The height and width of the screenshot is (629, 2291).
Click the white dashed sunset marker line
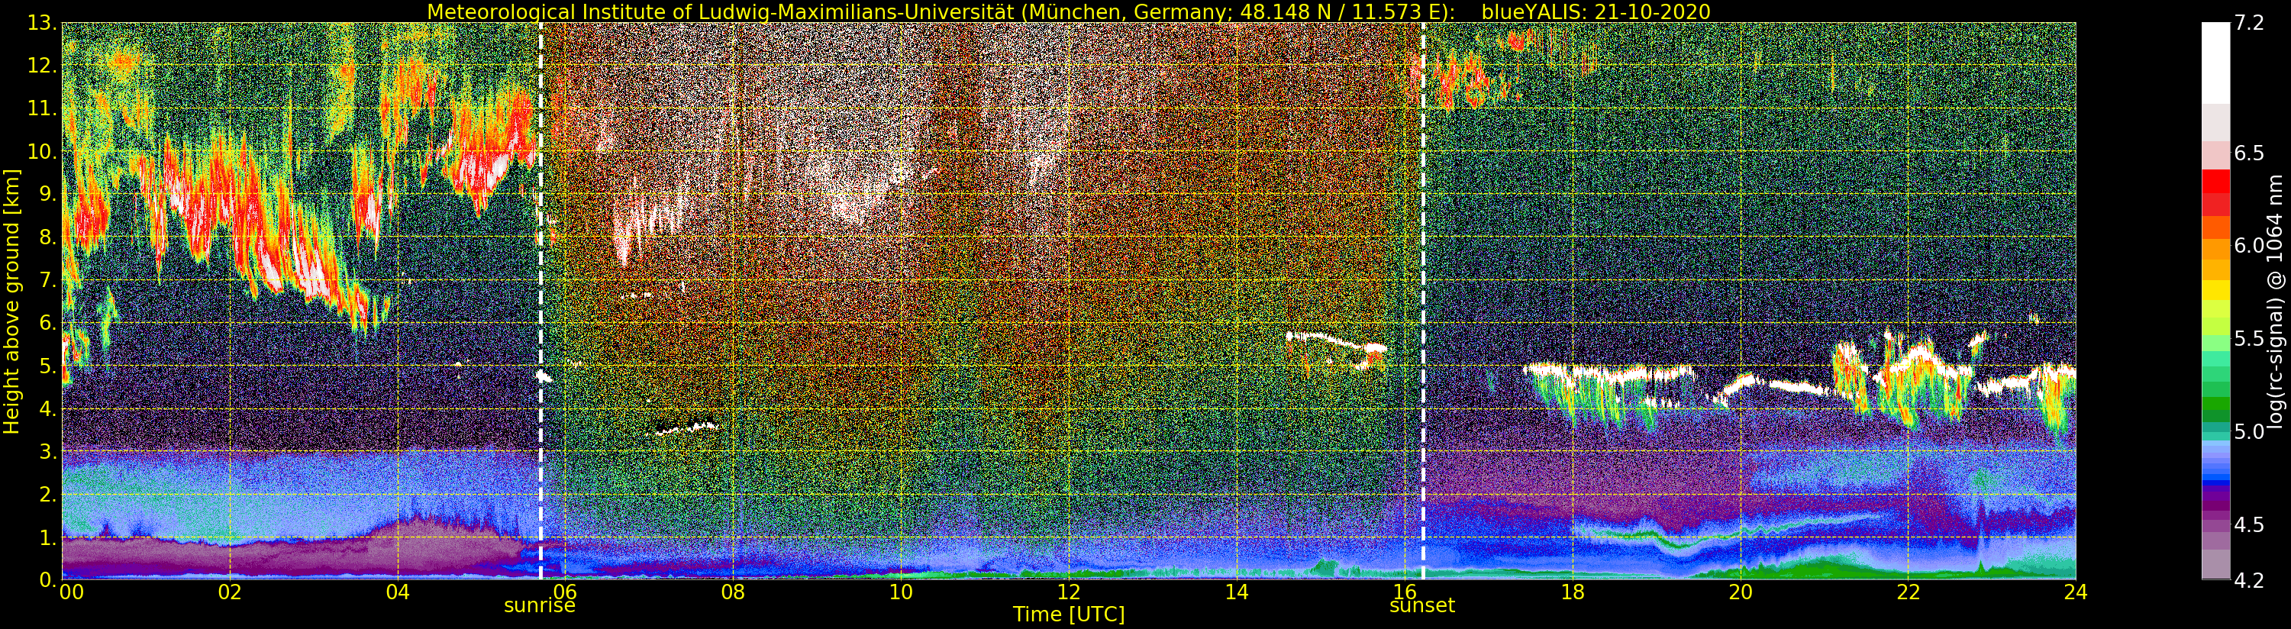1423,301
